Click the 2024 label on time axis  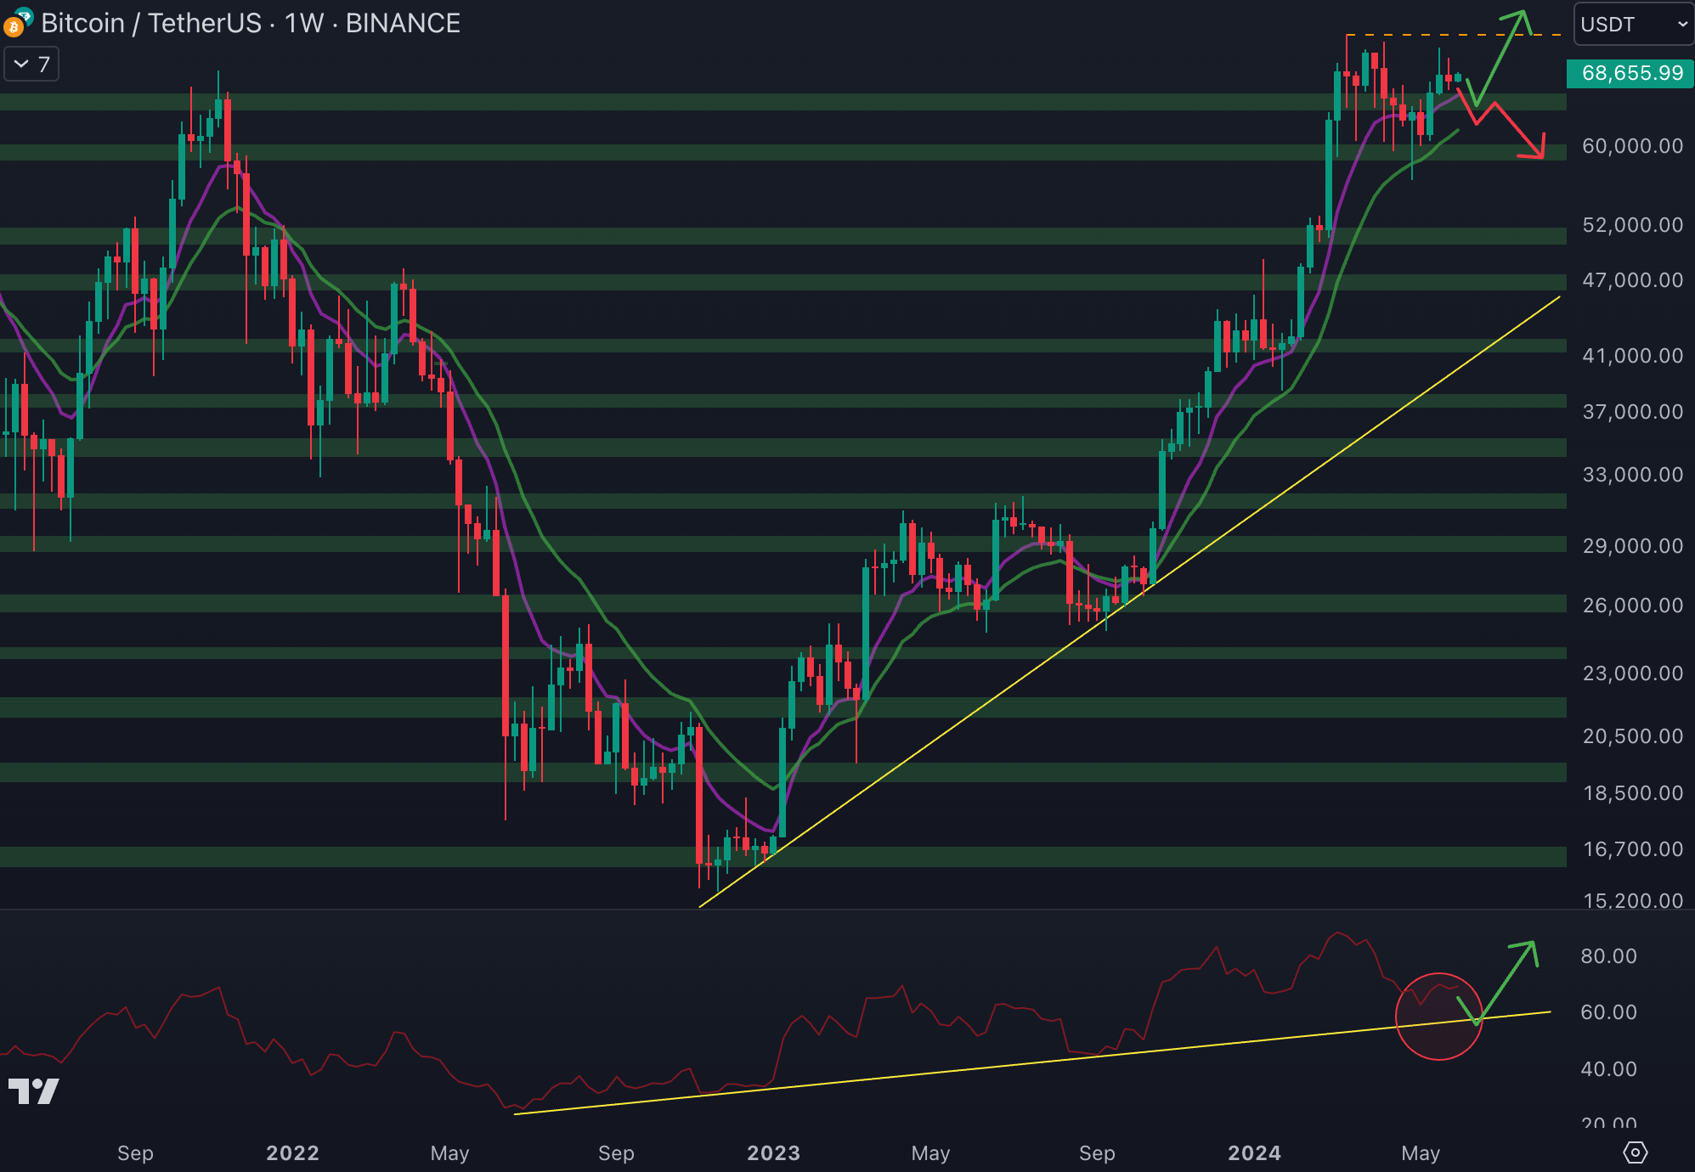[1254, 1152]
